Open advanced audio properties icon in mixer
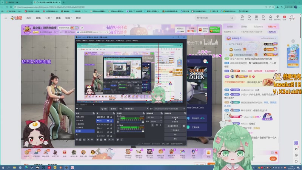302x170 pixels. pyautogui.click(x=118, y=140)
